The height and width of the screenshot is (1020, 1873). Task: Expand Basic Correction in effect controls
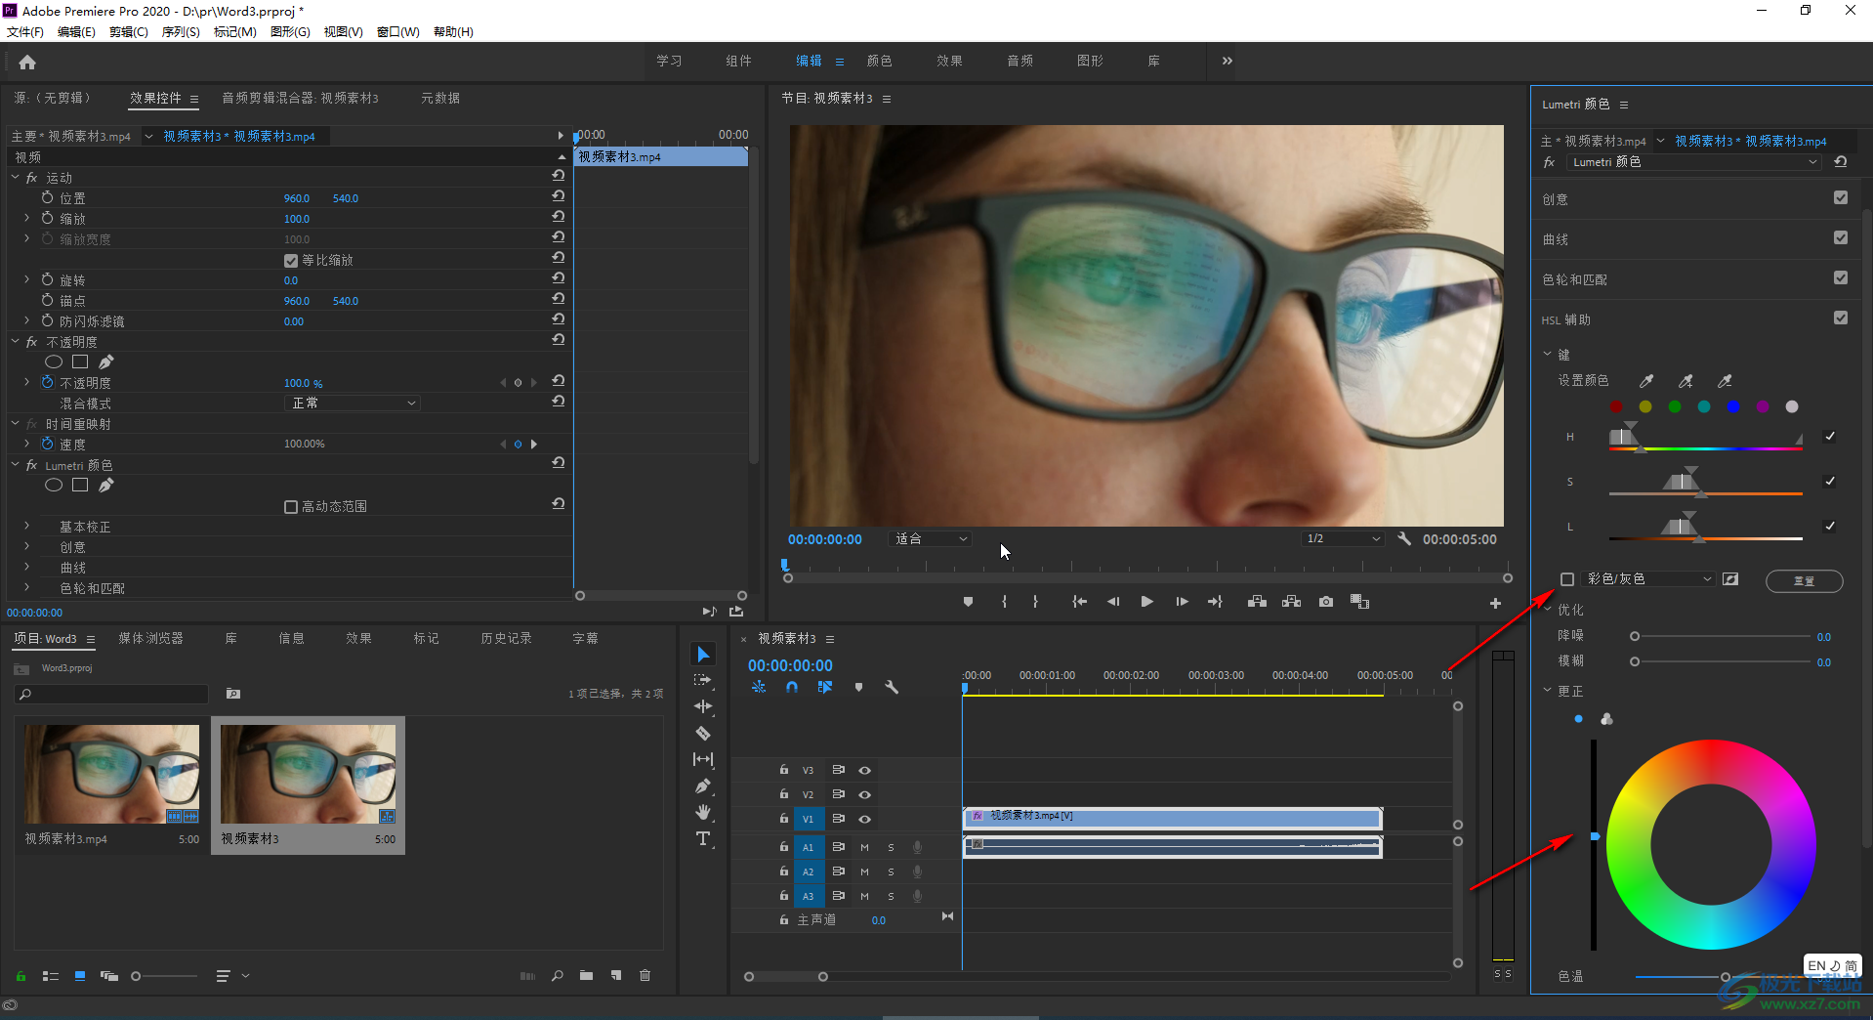tap(26, 526)
